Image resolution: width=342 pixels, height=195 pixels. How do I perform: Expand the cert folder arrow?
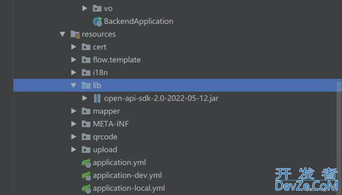(x=74, y=47)
